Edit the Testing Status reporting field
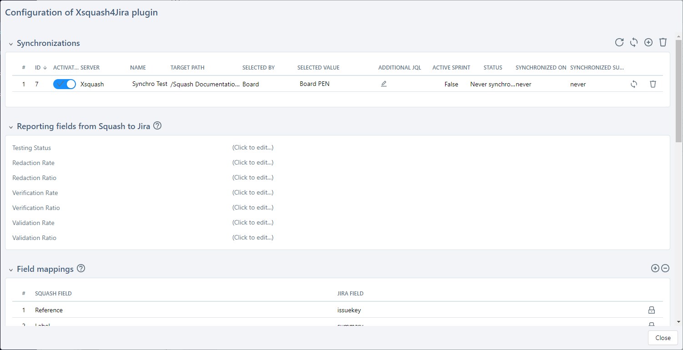This screenshot has height=350, width=683. 253,147
